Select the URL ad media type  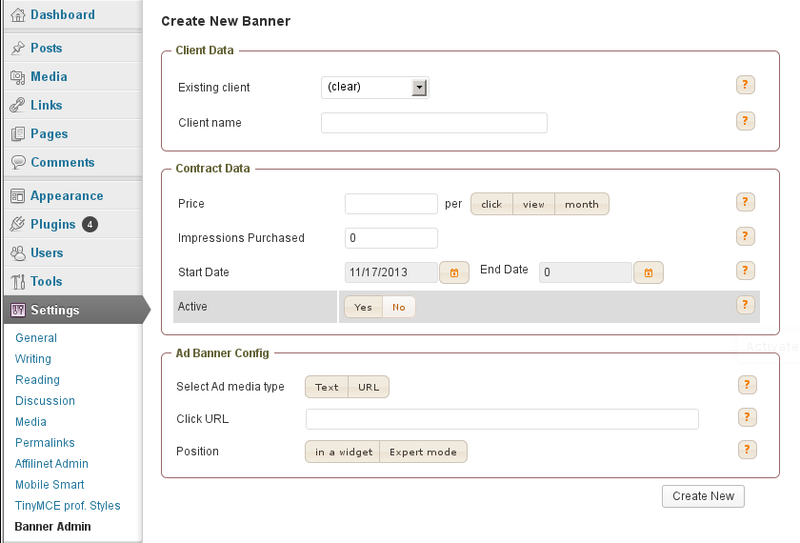pyautogui.click(x=369, y=387)
